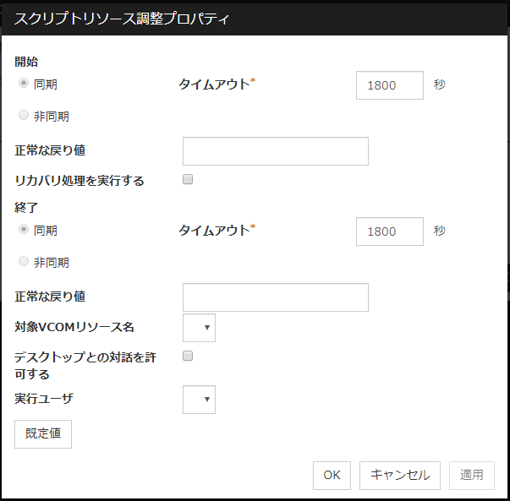Select 非同期 radio under 終了
This screenshot has height=501, width=510.
tap(24, 262)
